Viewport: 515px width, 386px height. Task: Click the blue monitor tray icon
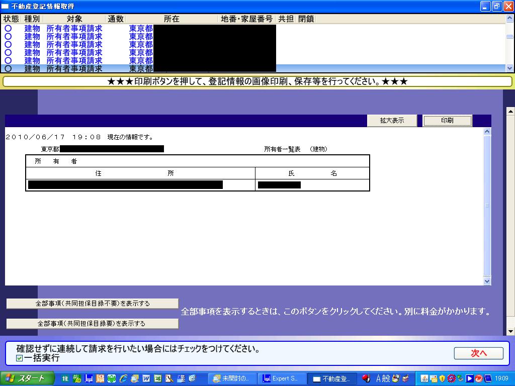pos(488,378)
